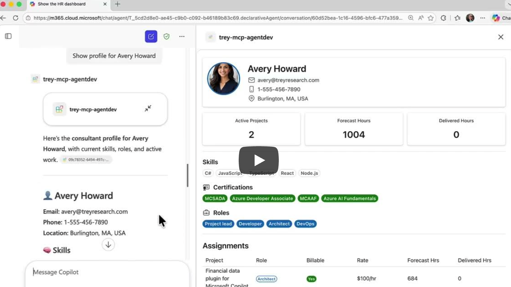Screen dimensions: 511x287
Task: Click the Project lead role badge
Action: point(218,224)
